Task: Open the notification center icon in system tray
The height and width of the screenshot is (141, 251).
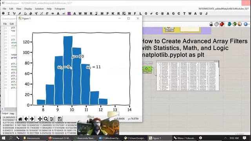Action: tap(244, 138)
